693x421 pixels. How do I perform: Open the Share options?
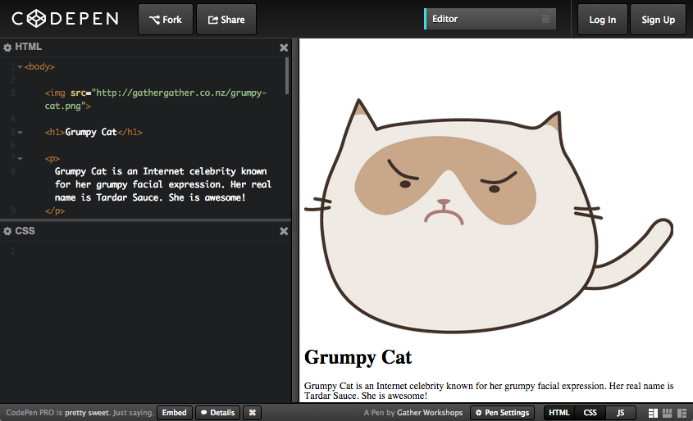(x=226, y=20)
